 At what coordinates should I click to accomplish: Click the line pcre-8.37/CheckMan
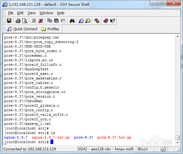(x=23, y=101)
